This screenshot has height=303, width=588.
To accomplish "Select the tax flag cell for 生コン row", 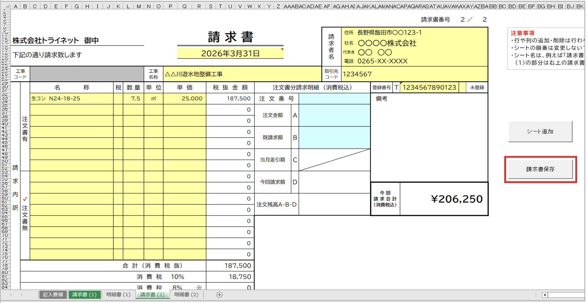I will click(118, 99).
